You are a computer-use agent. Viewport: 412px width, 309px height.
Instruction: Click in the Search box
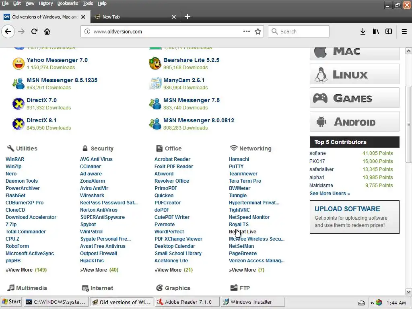[299, 31]
